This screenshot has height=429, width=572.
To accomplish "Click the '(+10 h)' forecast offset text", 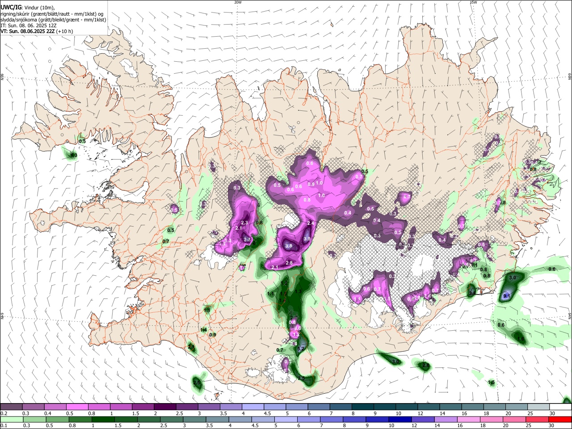I will coord(65,32).
